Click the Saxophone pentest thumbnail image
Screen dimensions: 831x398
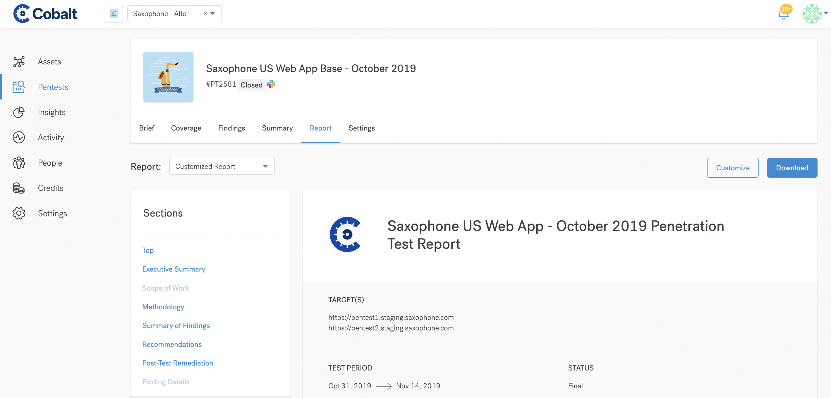coord(168,77)
